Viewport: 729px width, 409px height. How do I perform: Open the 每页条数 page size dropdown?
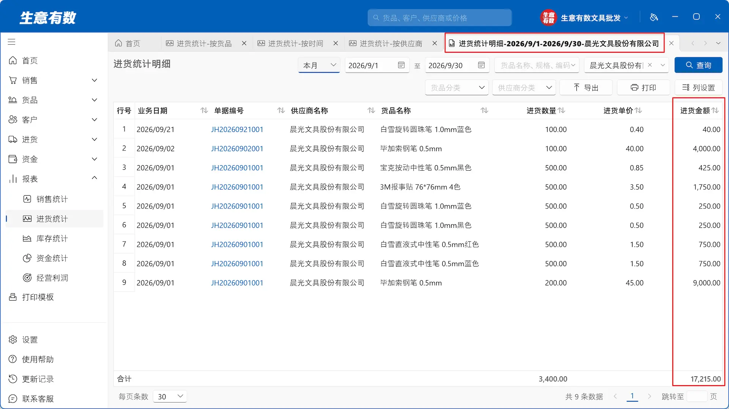[170, 396]
